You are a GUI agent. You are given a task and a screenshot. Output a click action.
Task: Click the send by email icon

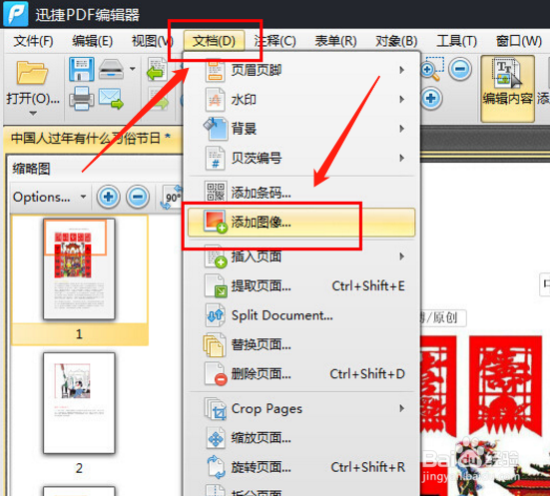tap(111, 99)
